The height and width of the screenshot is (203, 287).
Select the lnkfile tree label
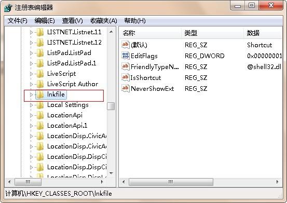click(x=56, y=94)
